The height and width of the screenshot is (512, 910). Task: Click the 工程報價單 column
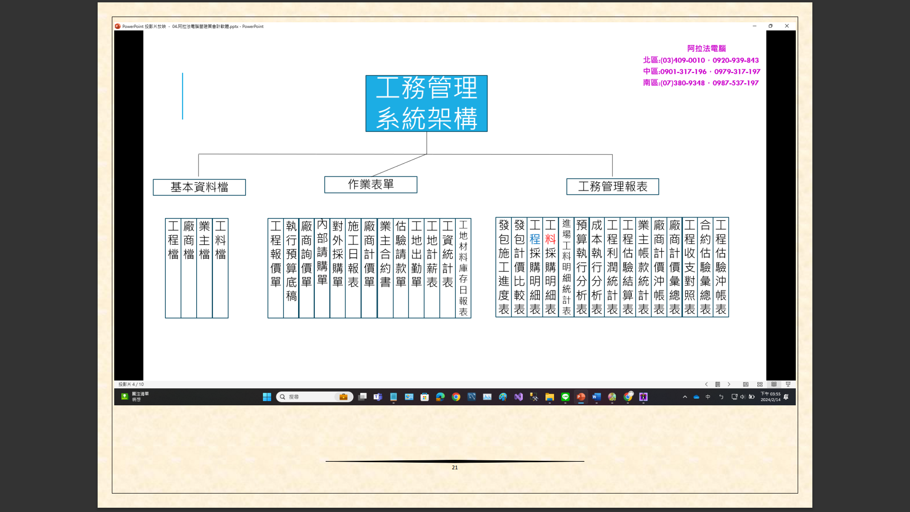coord(276,268)
